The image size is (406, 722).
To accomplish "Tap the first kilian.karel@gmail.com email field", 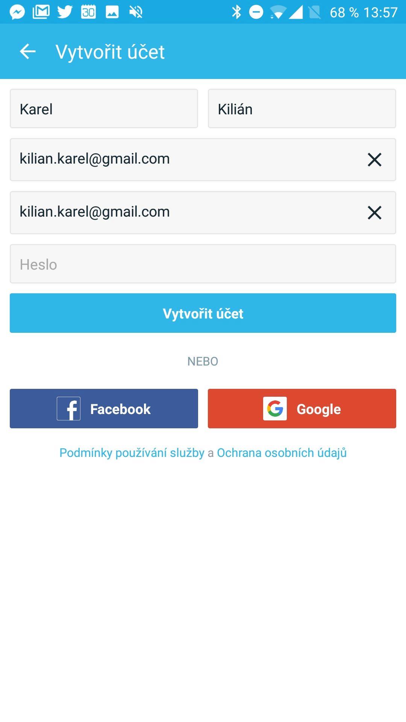I will click(x=203, y=160).
